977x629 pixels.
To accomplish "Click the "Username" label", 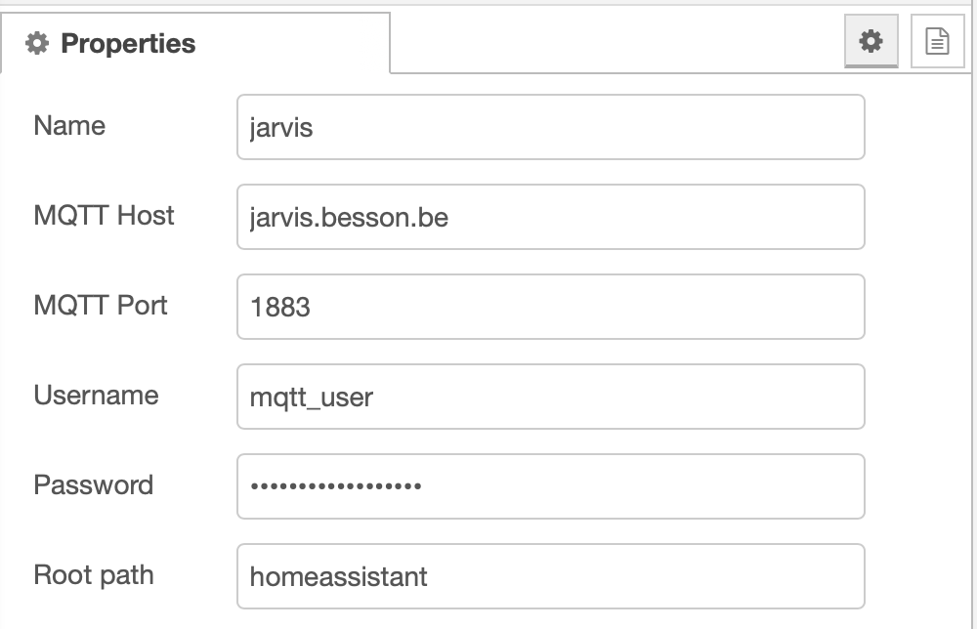I will click(96, 396).
